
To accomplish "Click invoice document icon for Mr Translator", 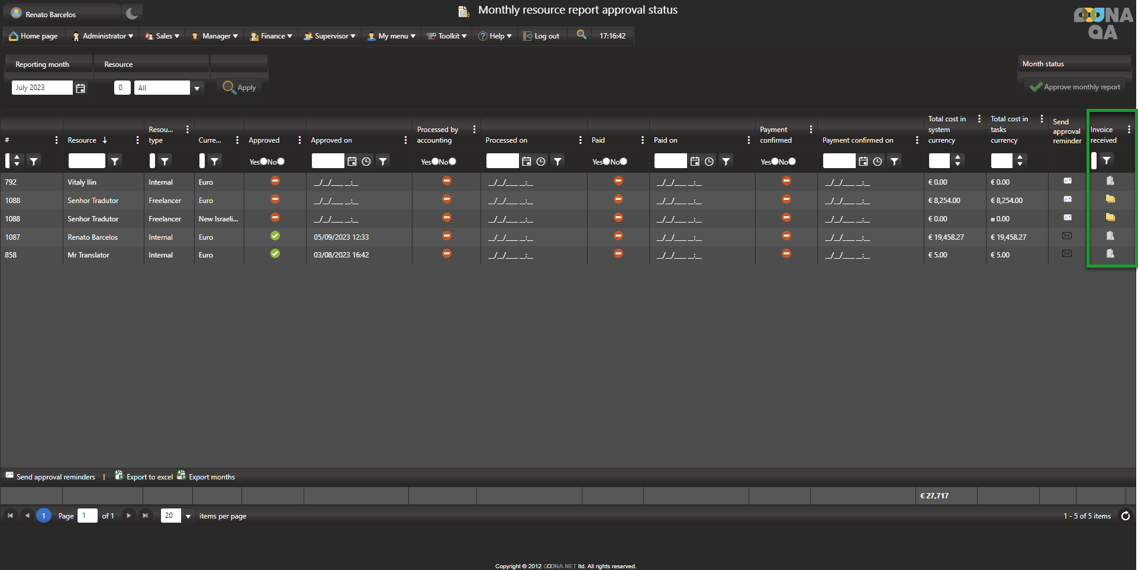I will pos(1110,254).
